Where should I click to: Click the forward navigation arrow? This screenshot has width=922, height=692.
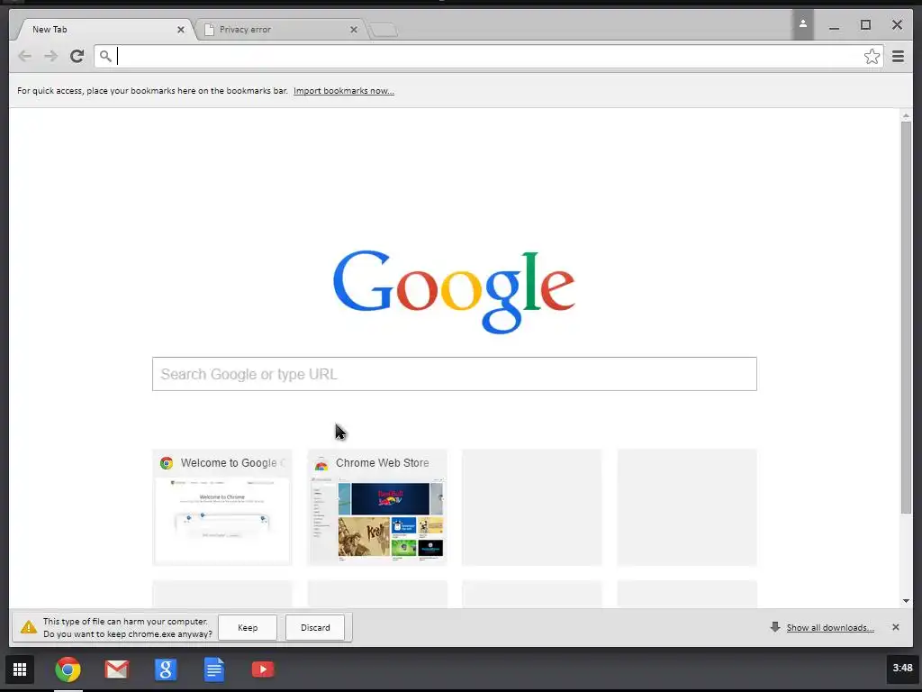50,56
